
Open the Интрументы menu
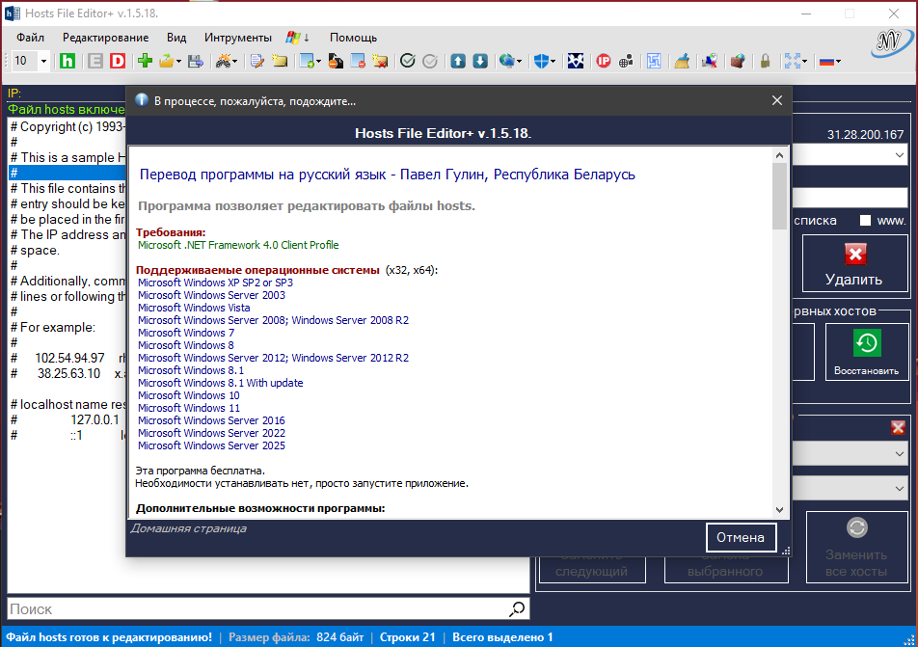click(x=237, y=38)
